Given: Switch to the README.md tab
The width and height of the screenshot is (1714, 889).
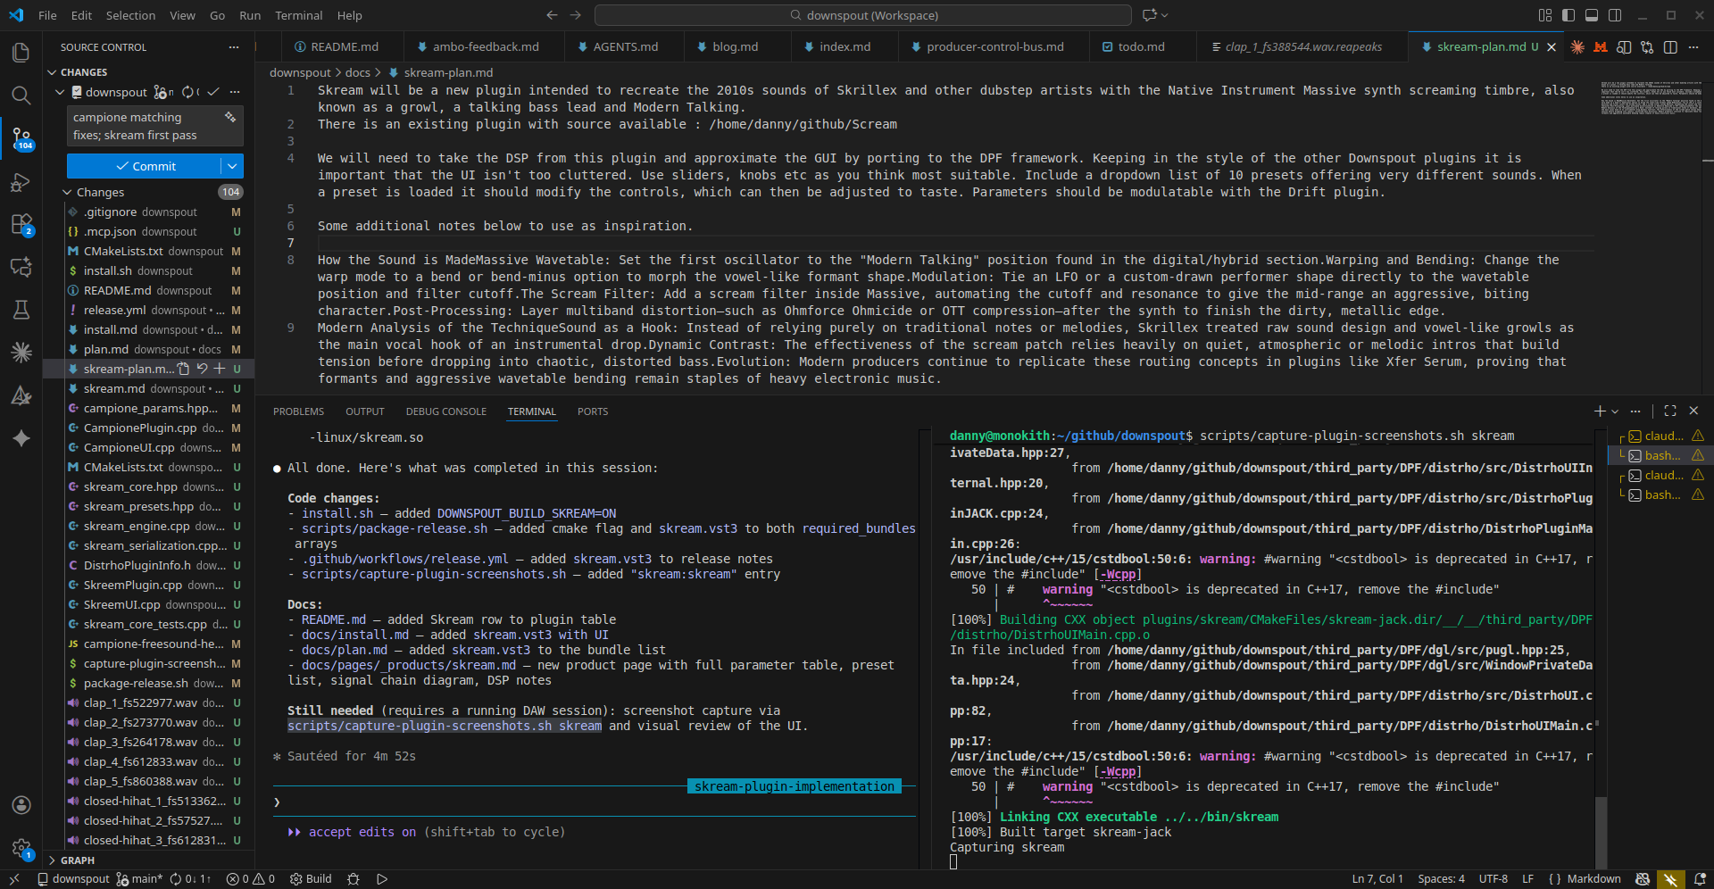Looking at the screenshot, I should [336, 46].
